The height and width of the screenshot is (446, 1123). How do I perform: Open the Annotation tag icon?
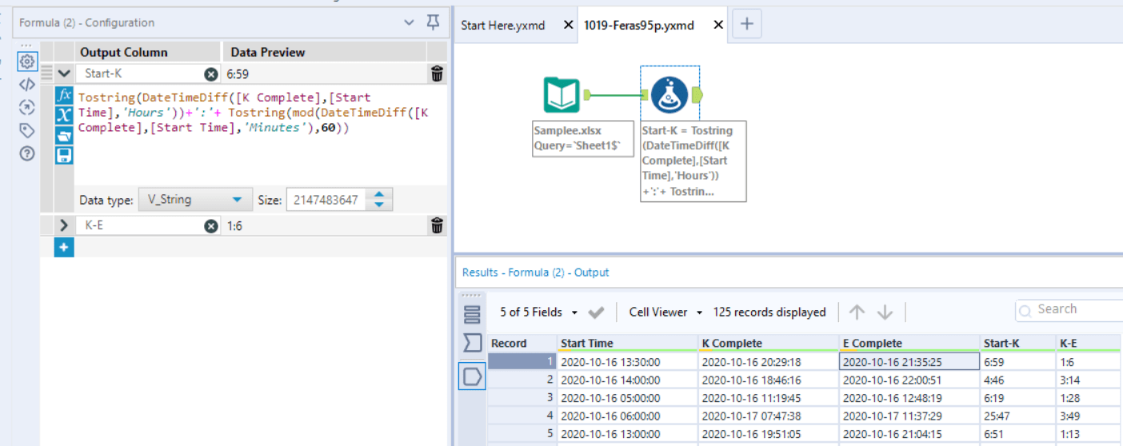click(27, 130)
